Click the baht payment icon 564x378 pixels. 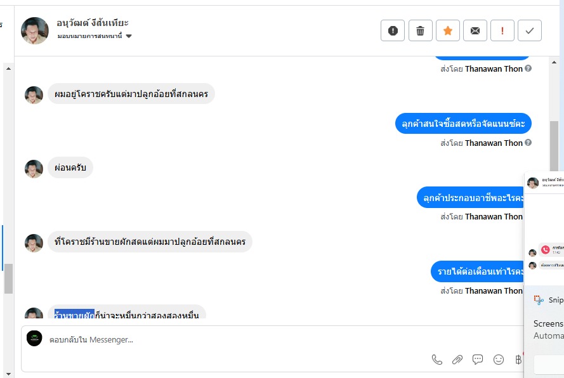point(518,360)
